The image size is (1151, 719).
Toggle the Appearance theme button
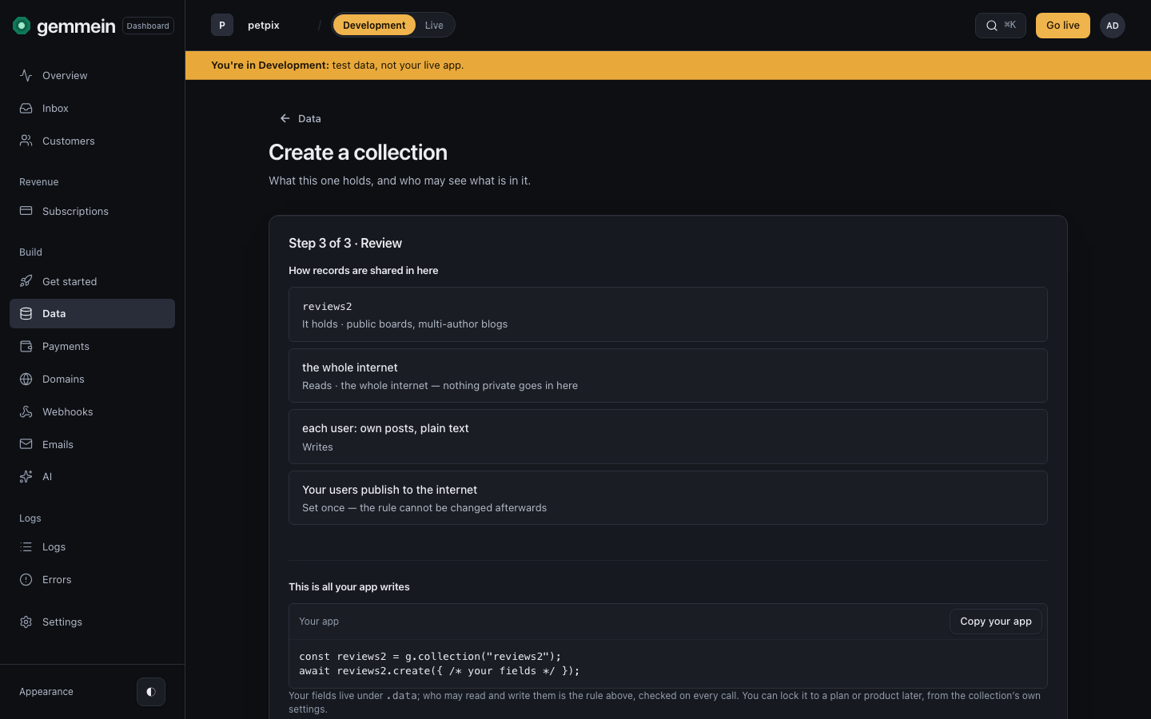pyautogui.click(x=151, y=692)
